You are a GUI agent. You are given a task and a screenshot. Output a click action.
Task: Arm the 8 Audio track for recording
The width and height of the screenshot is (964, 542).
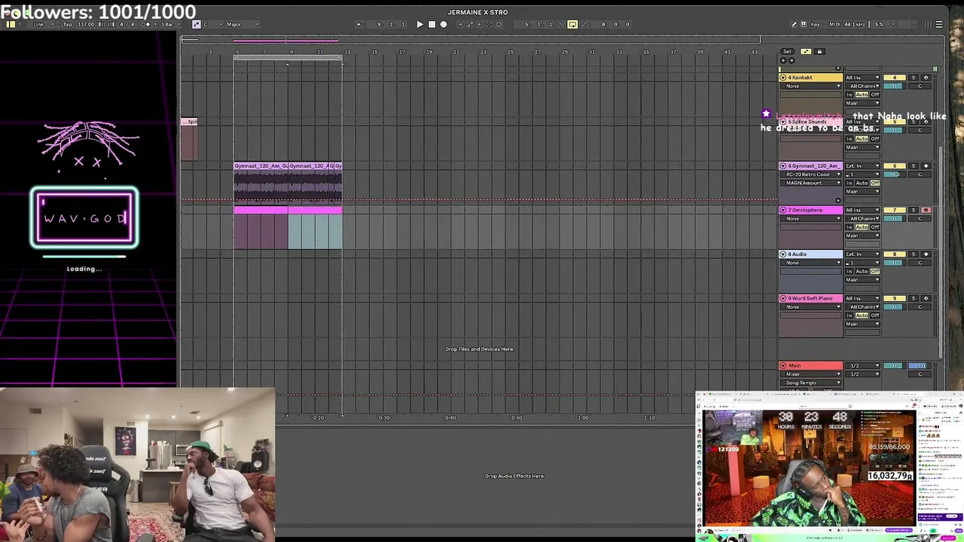pos(926,254)
